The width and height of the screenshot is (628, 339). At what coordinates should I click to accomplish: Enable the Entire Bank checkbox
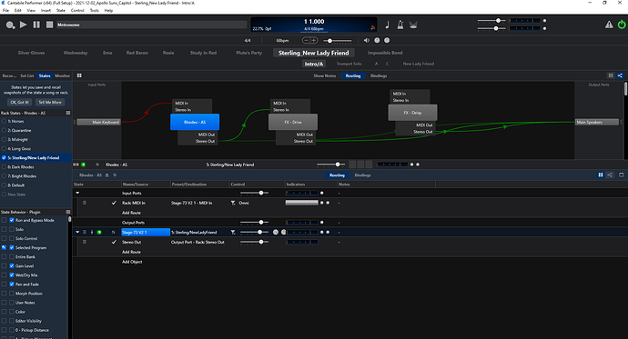click(x=12, y=257)
